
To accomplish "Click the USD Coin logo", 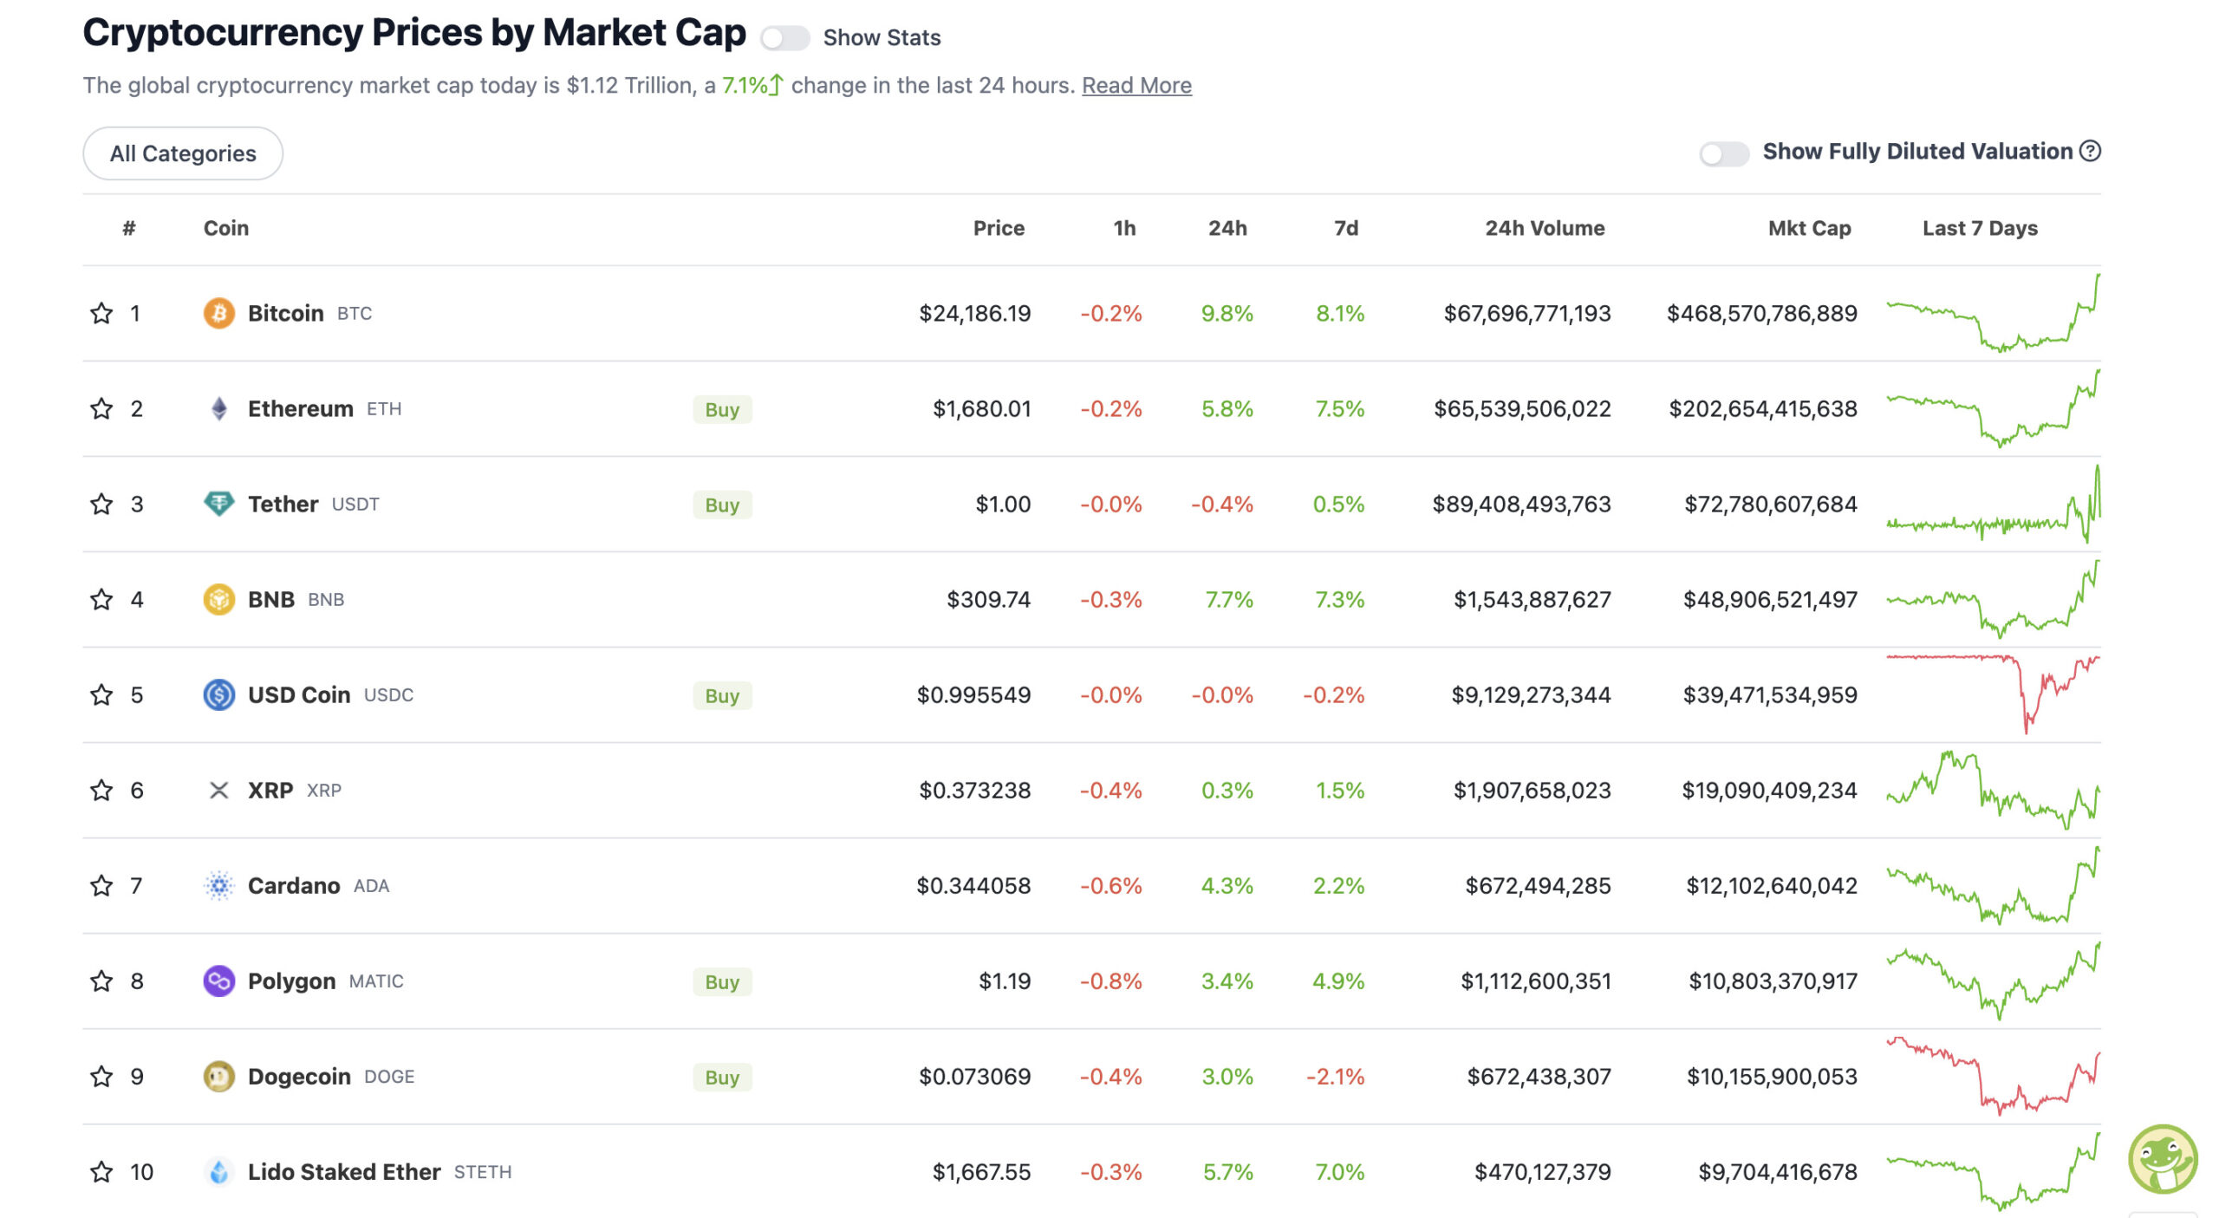I will tap(218, 694).
